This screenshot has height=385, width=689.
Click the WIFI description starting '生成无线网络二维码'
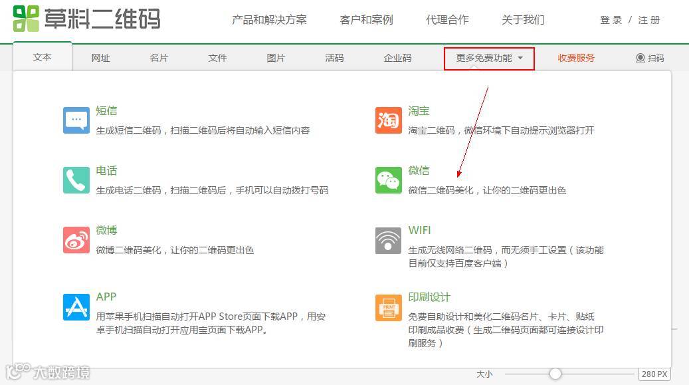click(x=506, y=257)
